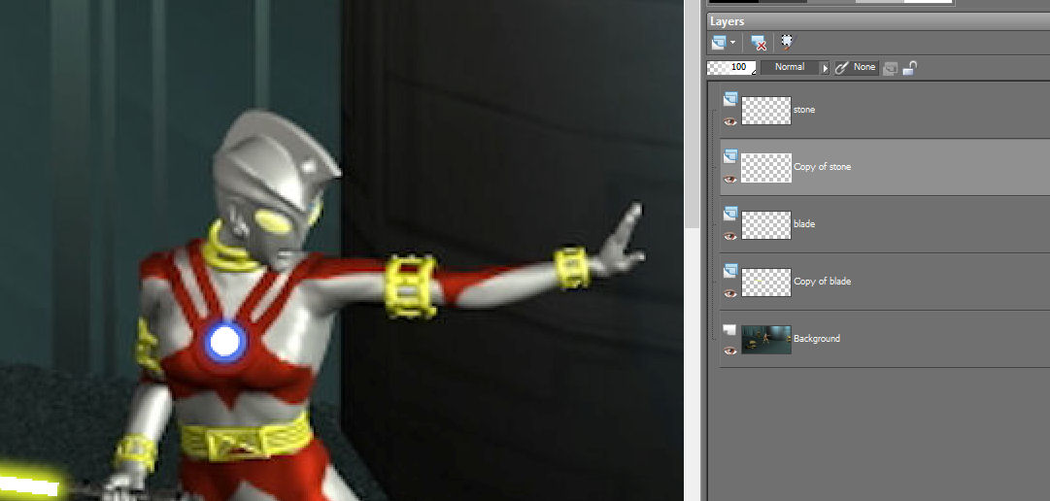Hide the Copy of stone layer
This screenshot has height=501, width=1050.
click(729, 179)
